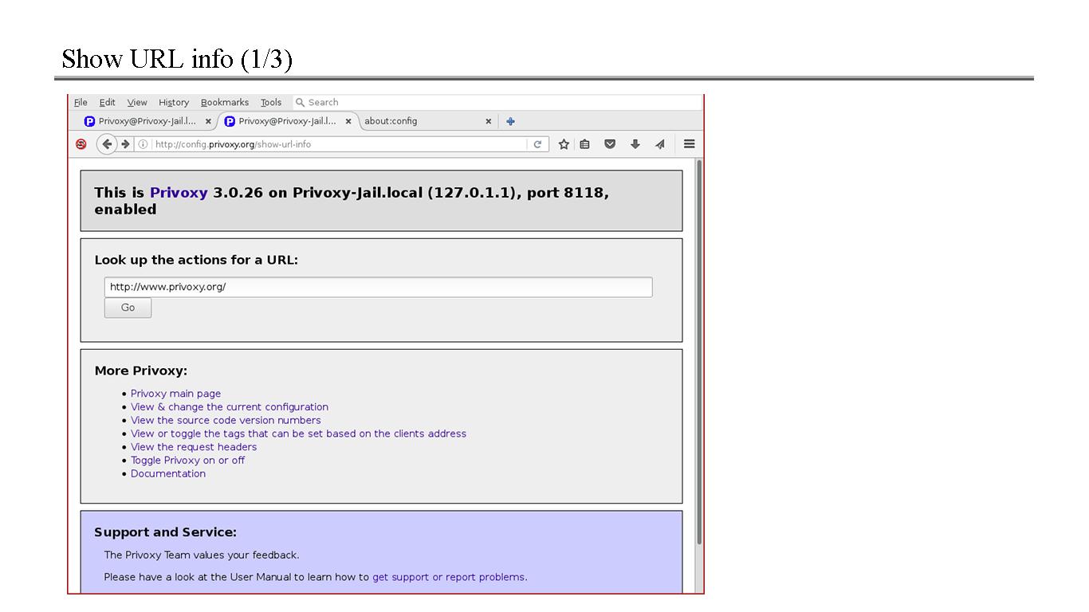The image size is (1089, 612).
Task: Click the Support and Service heading
Action: (165, 532)
